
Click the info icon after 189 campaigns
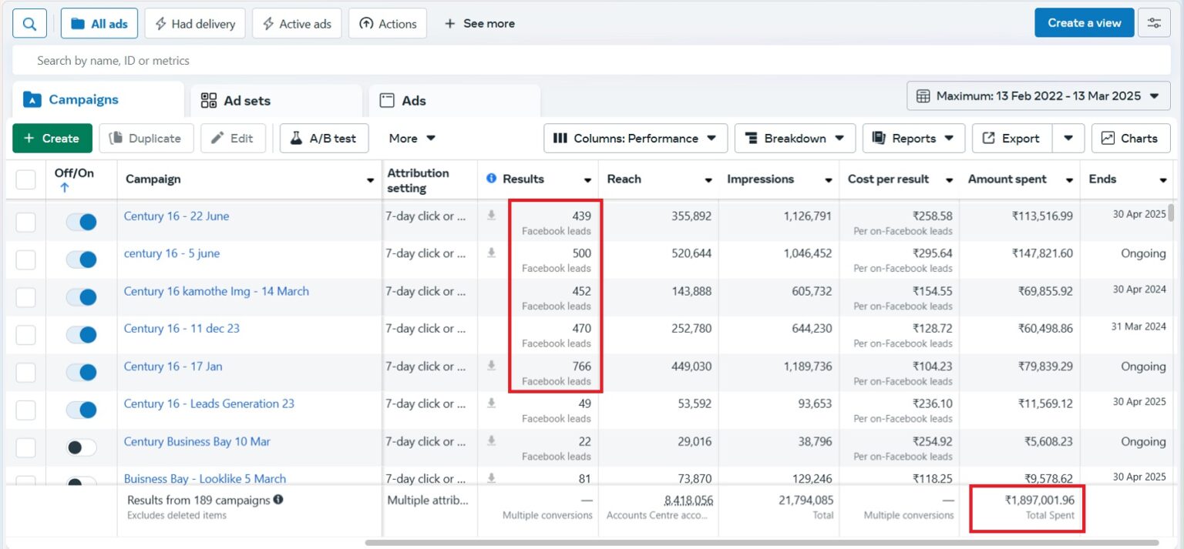pos(278,500)
